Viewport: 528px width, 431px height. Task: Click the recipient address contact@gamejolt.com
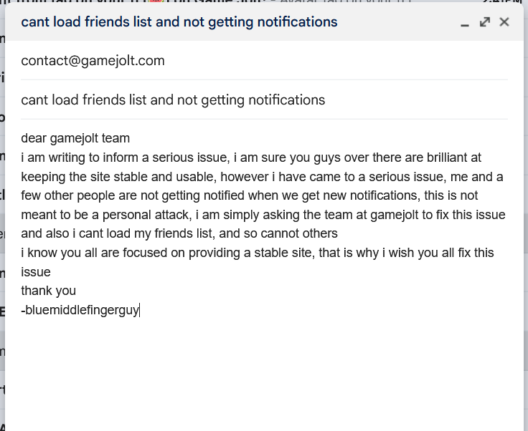coord(93,61)
